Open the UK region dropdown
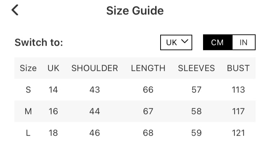 pos(176,42)
